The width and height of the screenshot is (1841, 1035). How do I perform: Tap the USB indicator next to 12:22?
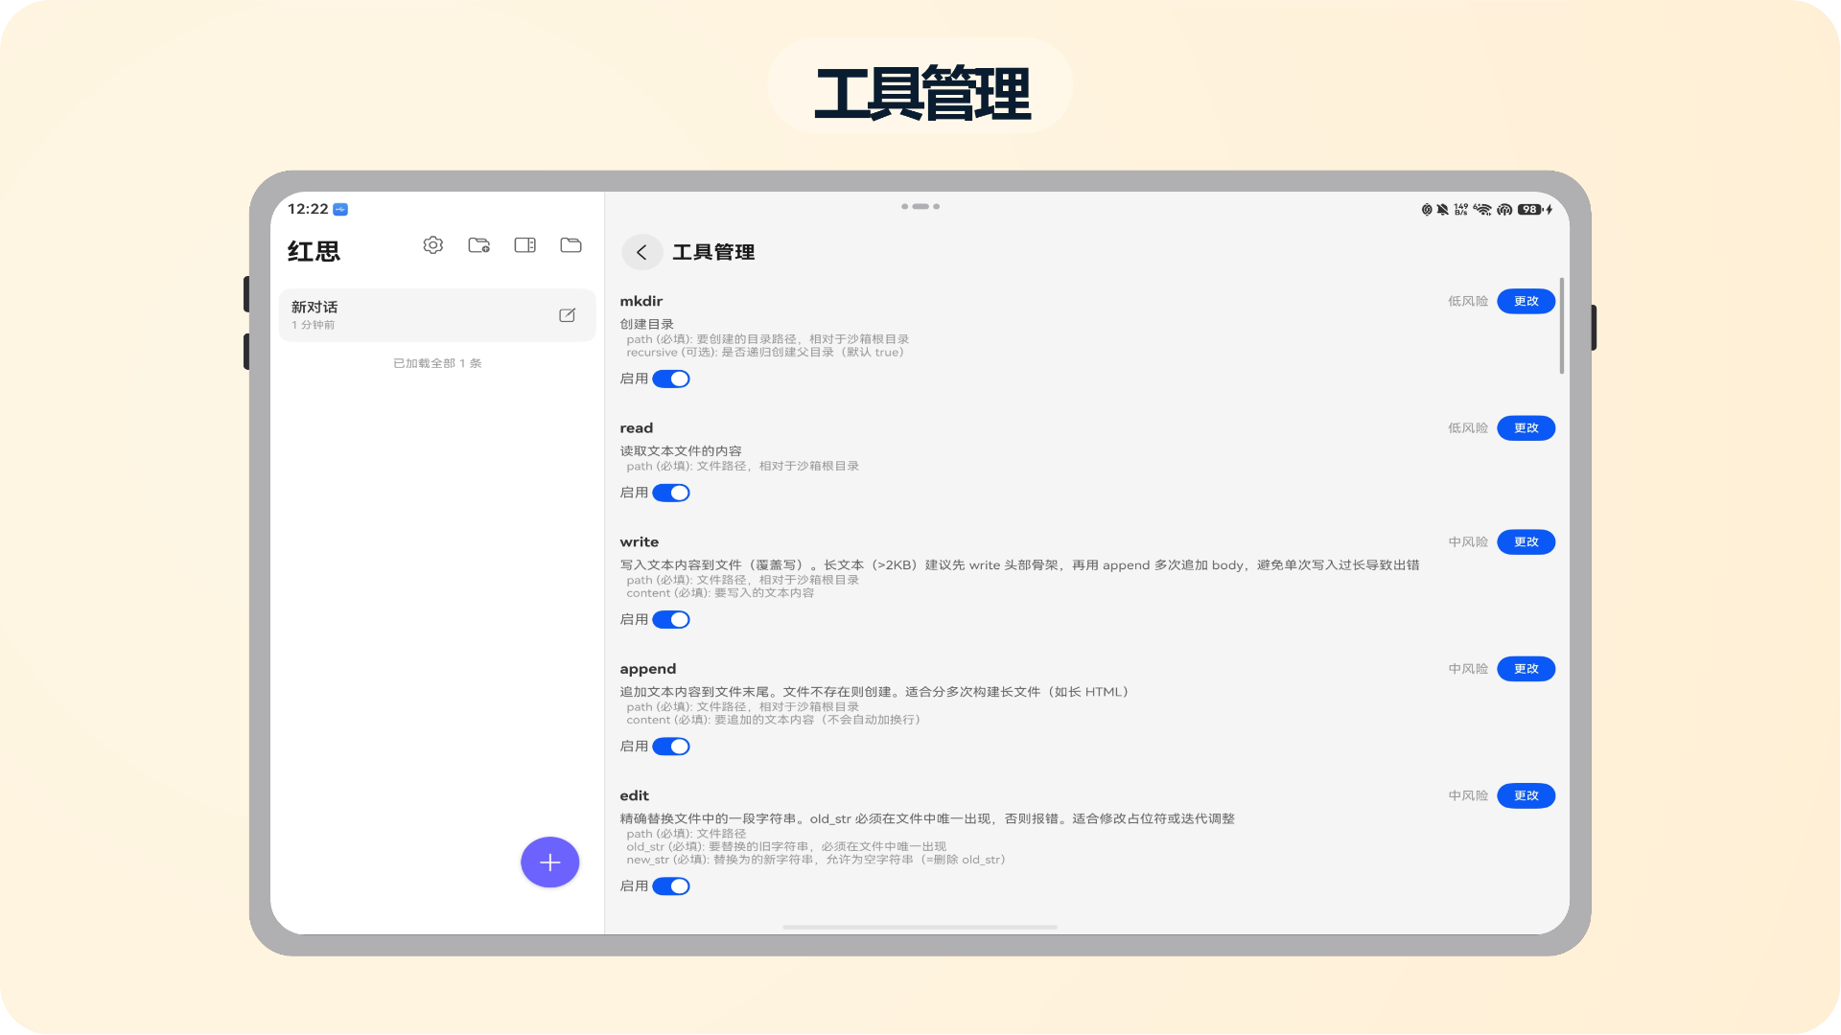pyautogui.click(x=340, y=209)
